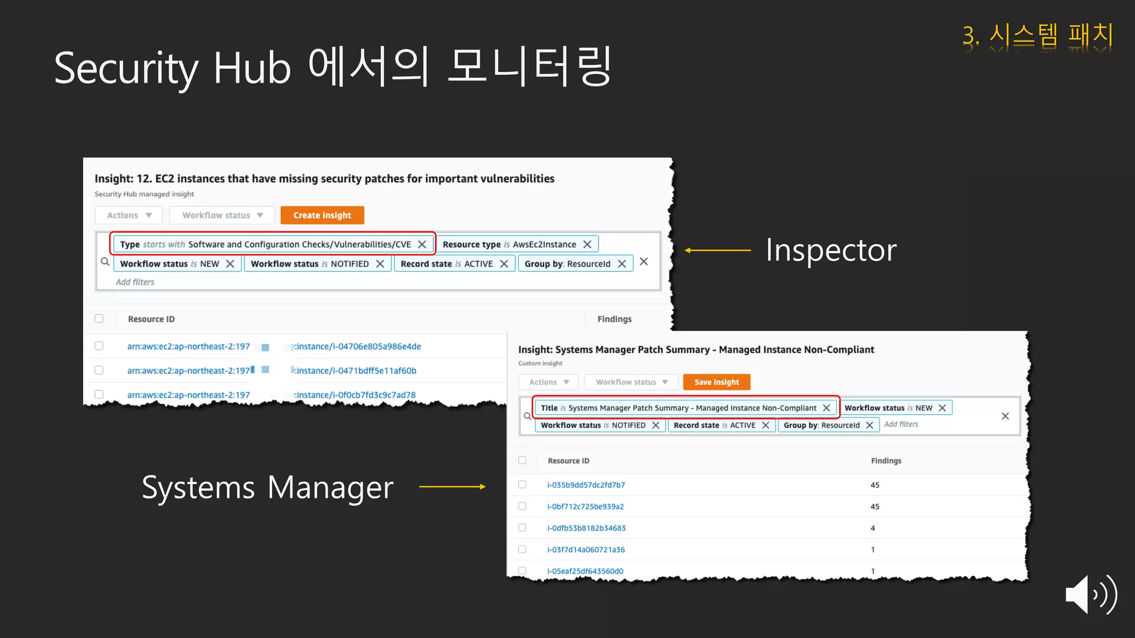
Task: Open instance link i-0bf712c725be939a2
Action: tap(585, 506)
